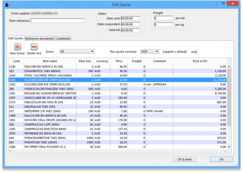Image resolution: width=243 pixels, height=173 pixels.
Task: Open the Comments tab
Action: 63,38
